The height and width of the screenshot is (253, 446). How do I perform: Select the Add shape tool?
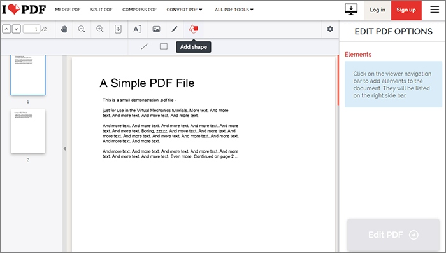pos(194,29)
